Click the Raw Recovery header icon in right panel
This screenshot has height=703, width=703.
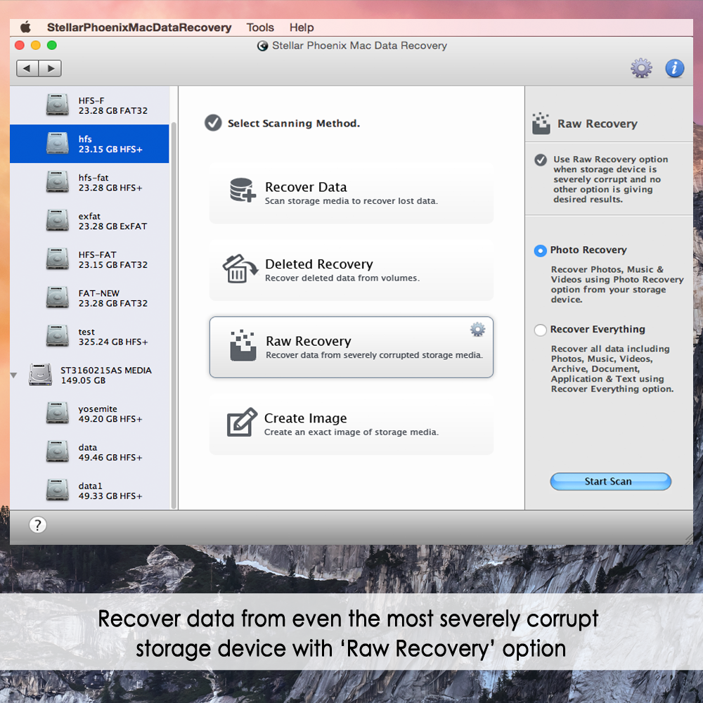541,123
